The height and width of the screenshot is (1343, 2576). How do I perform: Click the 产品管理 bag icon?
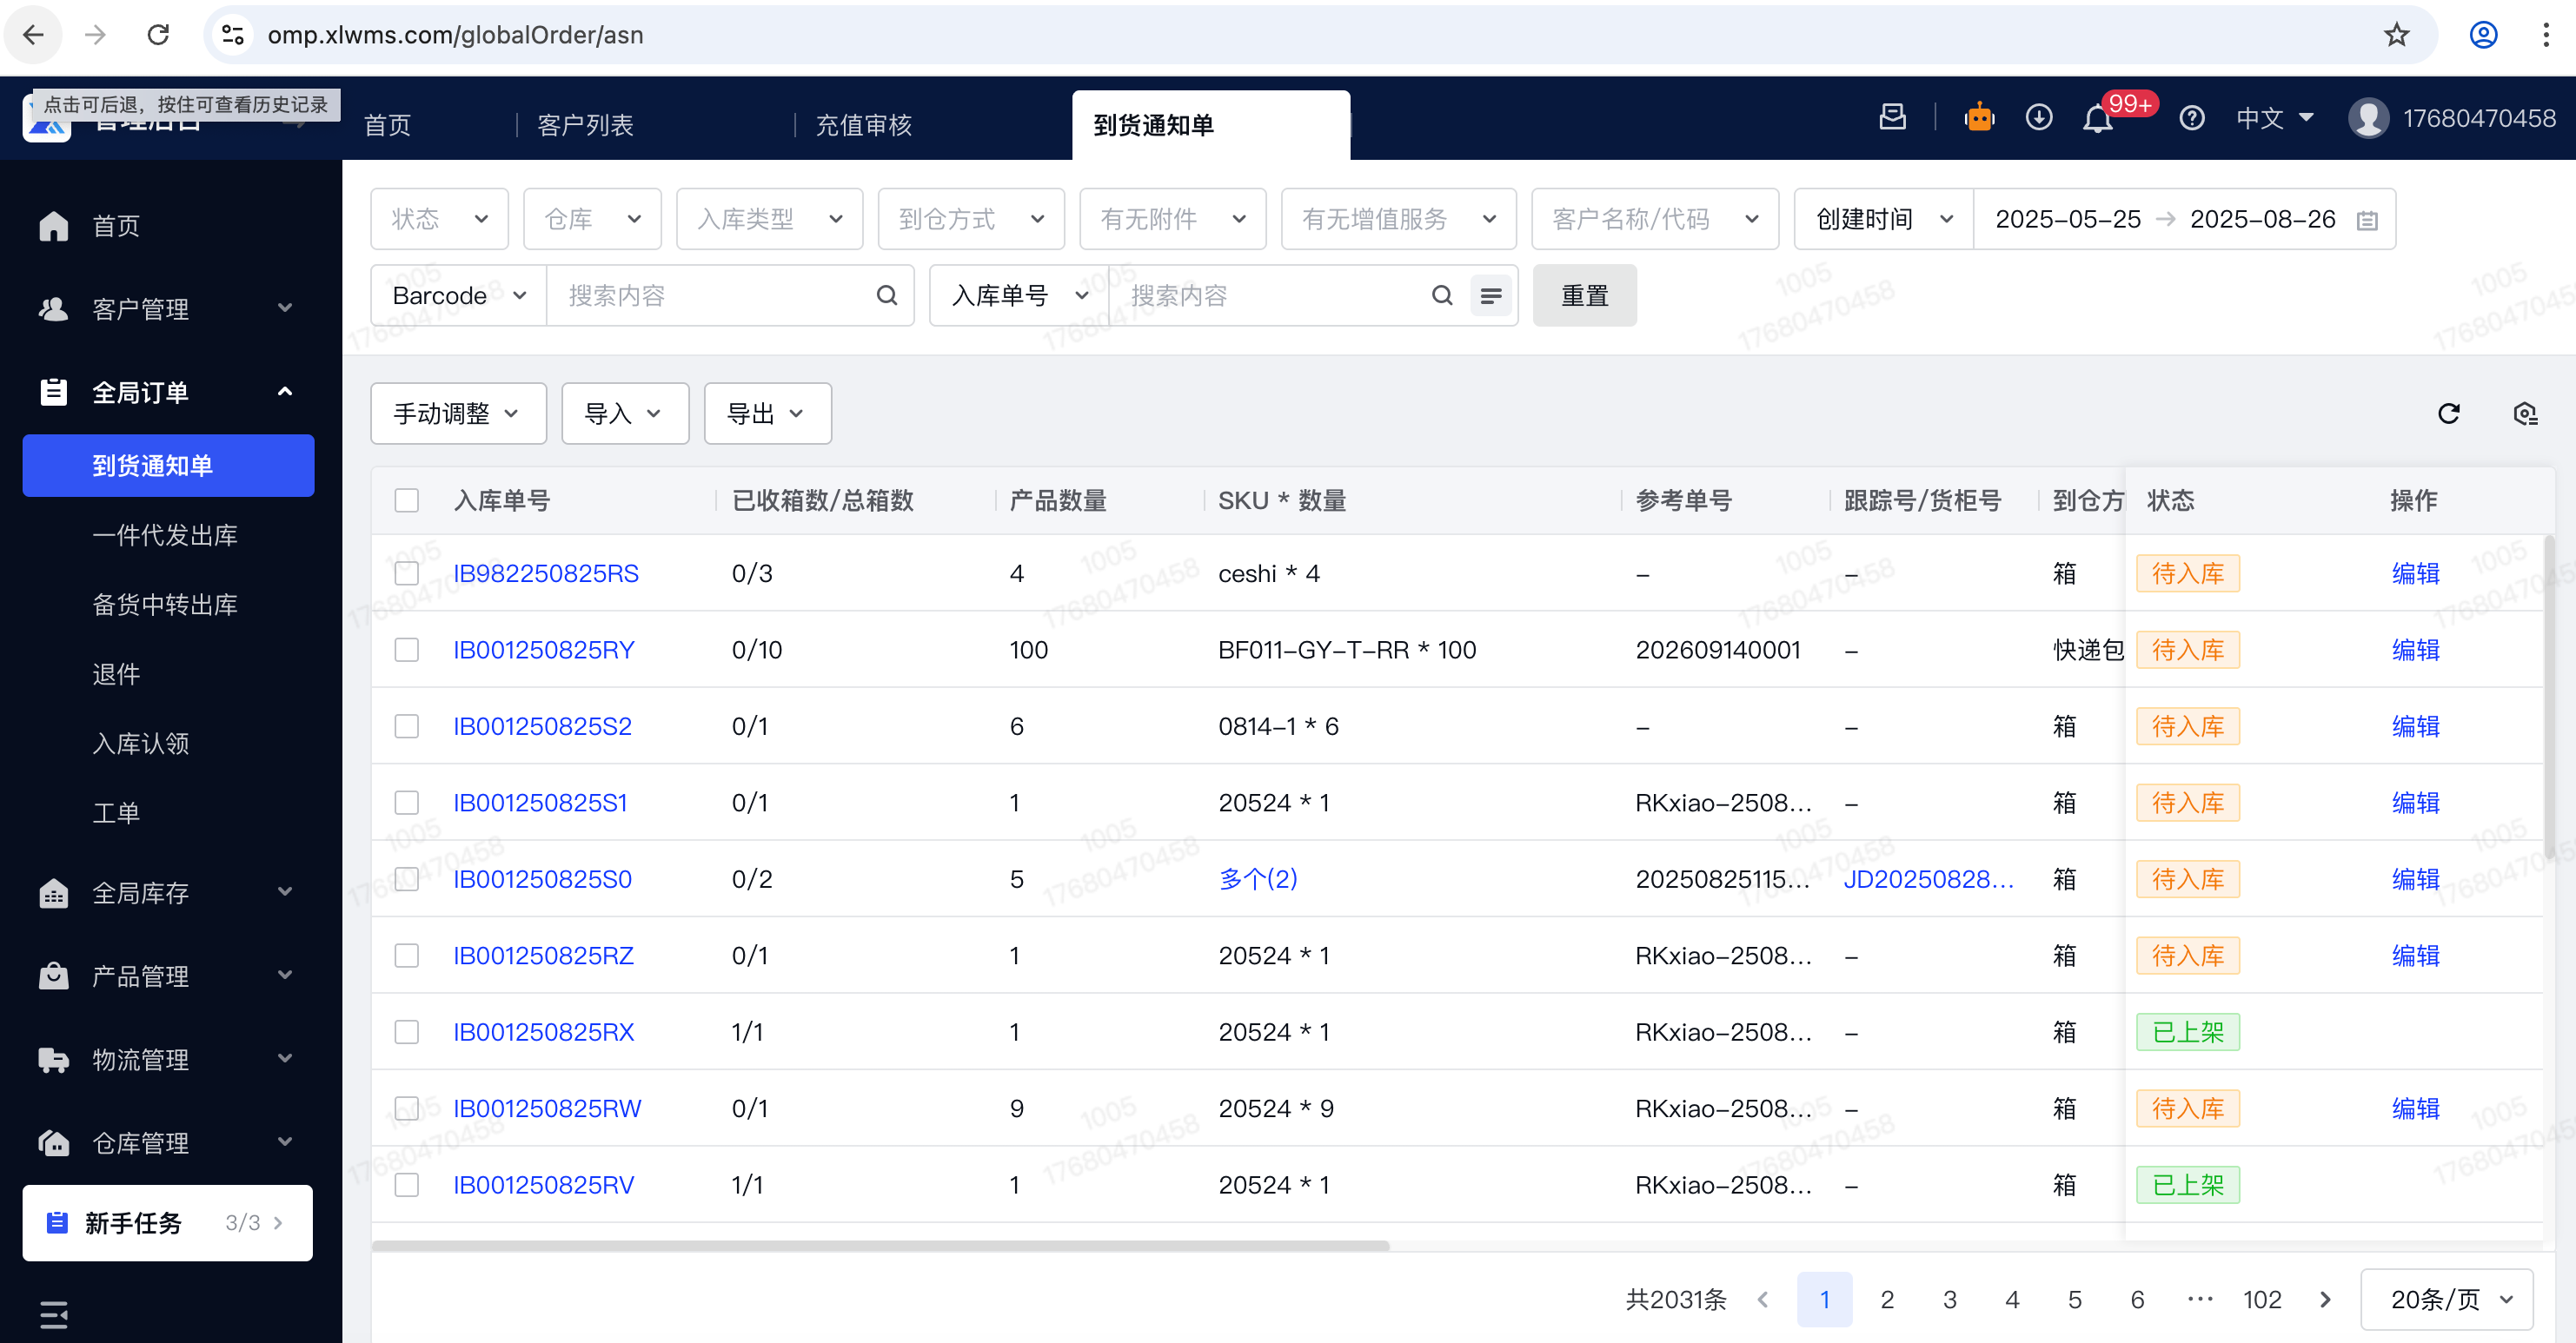point(54,976)
